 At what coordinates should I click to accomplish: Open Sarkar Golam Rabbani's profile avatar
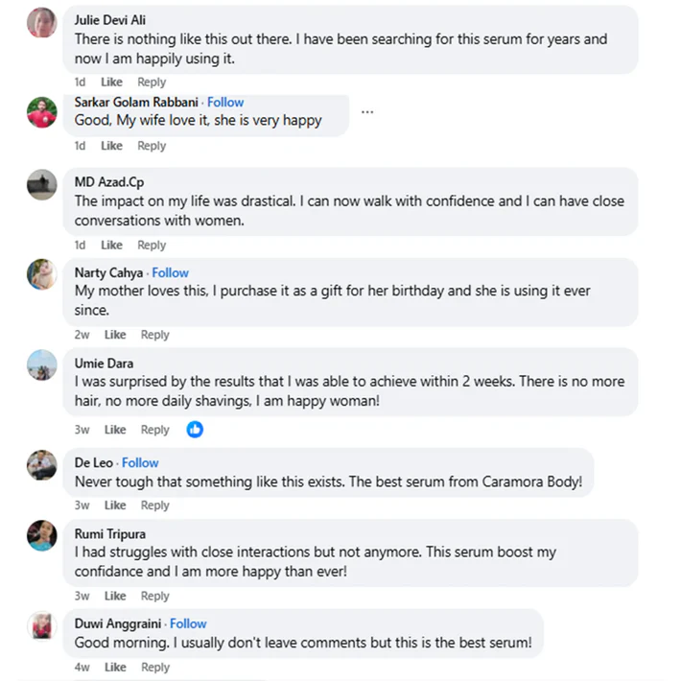tap(42, 112)
